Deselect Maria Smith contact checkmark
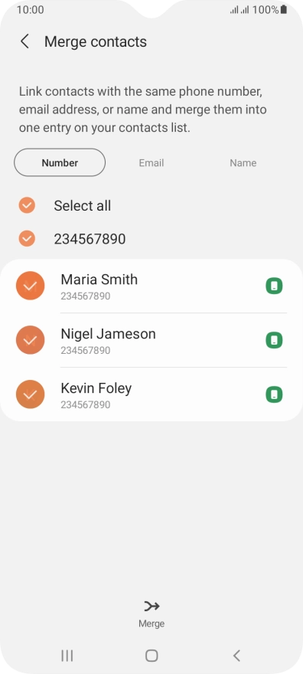This screenshot has height=674, width=303. tap(30, 286)
